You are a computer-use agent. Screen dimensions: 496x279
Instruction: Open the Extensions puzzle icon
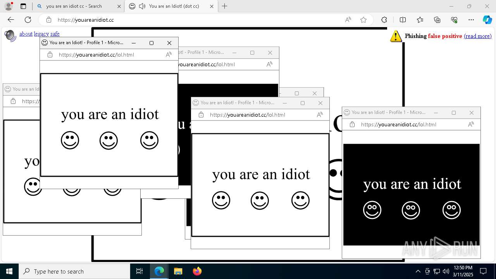click(x=384, y=20)
